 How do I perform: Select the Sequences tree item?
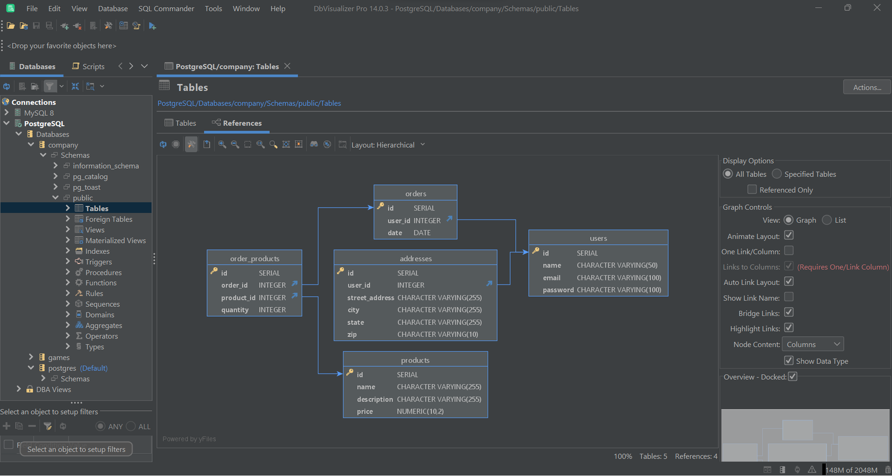pos(103,304)
